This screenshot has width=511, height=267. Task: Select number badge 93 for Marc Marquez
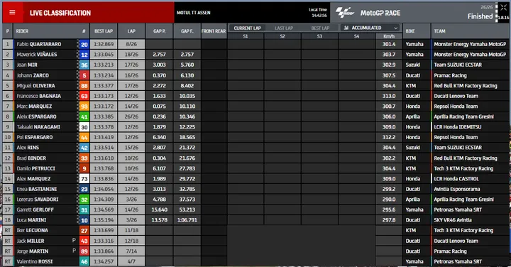tap(84, 107)
